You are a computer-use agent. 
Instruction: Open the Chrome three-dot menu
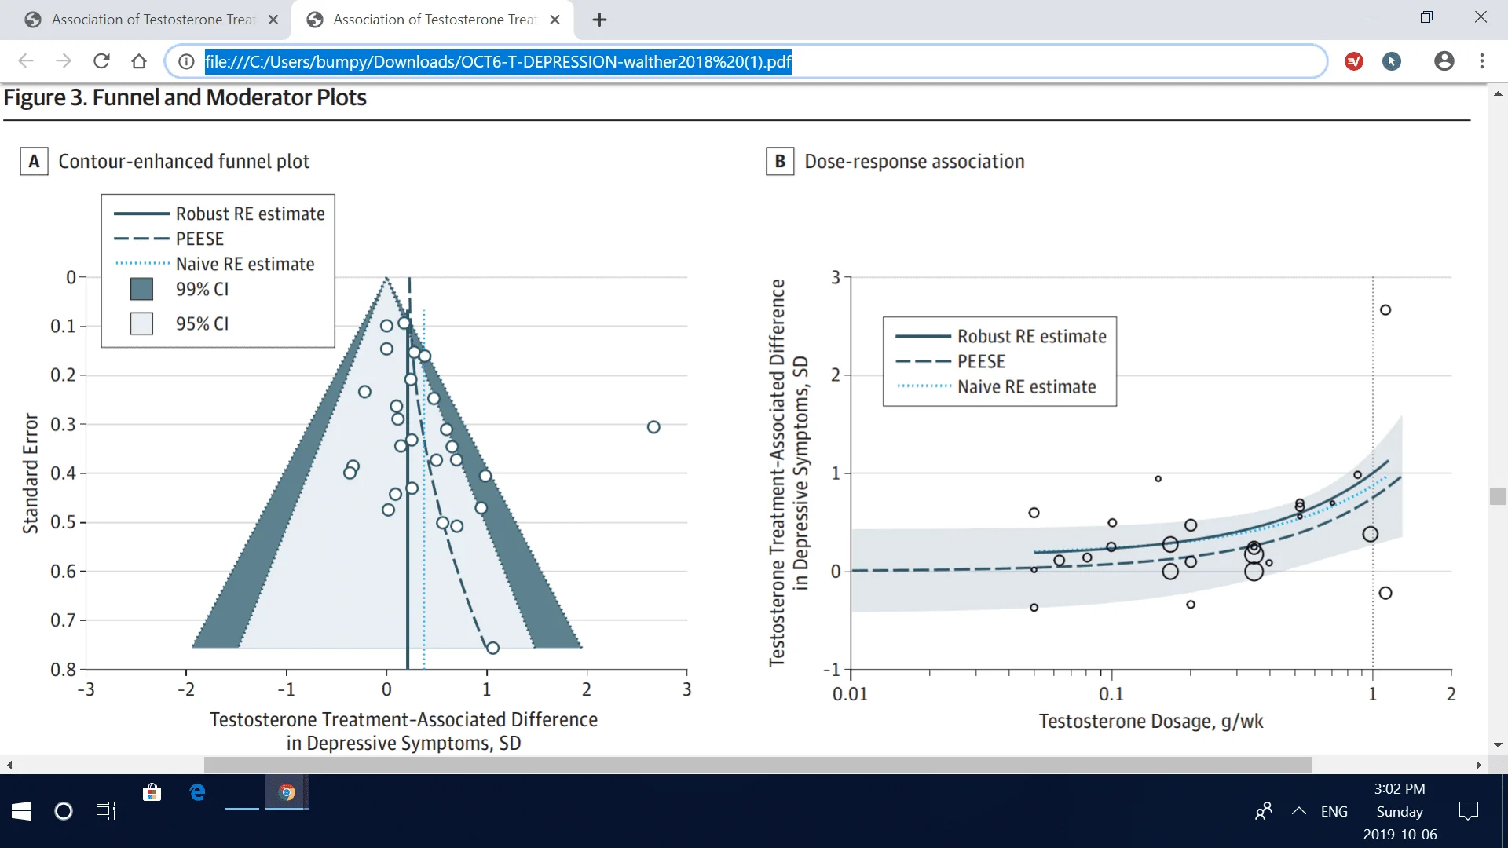click(1482, 61)
